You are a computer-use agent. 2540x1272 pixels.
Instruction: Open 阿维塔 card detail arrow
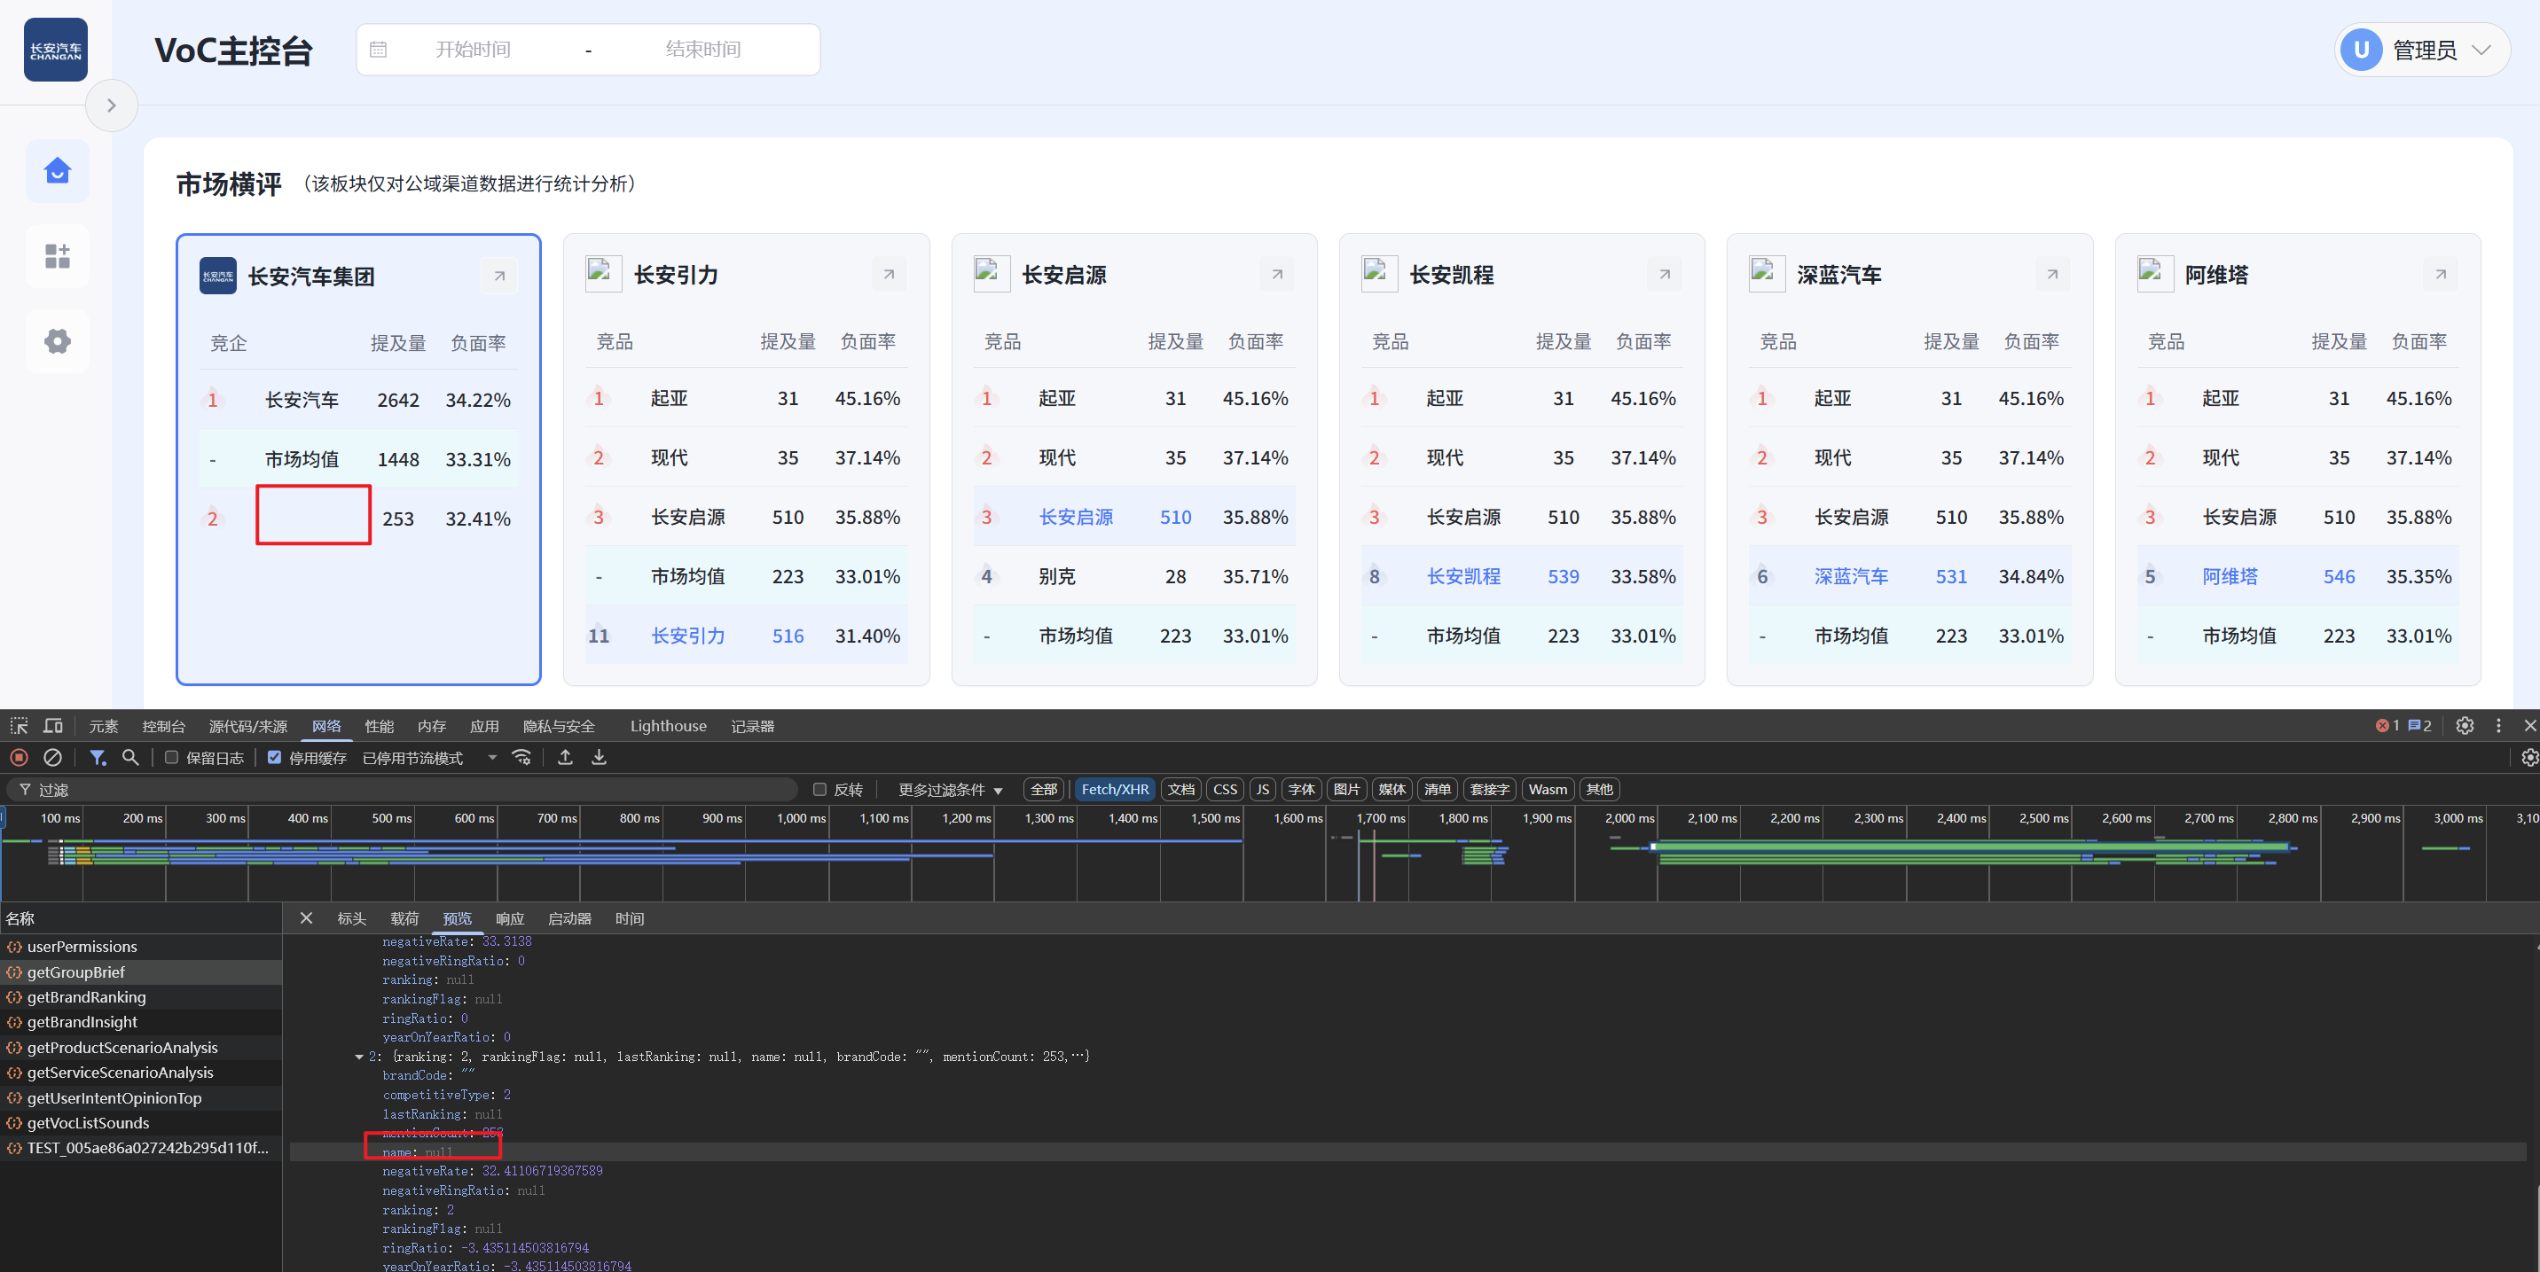[x=2441, y=274]
